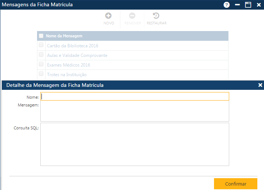Select the Cartão da Biblioteca 2016 row text

(x=73, y=46)
